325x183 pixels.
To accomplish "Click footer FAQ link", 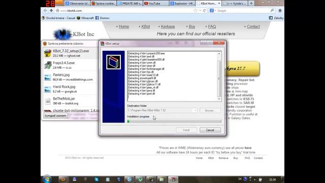I will [x=247, y=158].
